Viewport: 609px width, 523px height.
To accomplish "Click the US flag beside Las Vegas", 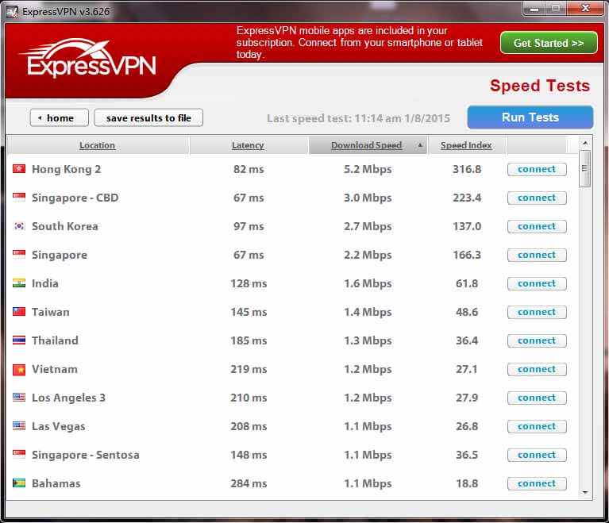I will coord(19,426).
